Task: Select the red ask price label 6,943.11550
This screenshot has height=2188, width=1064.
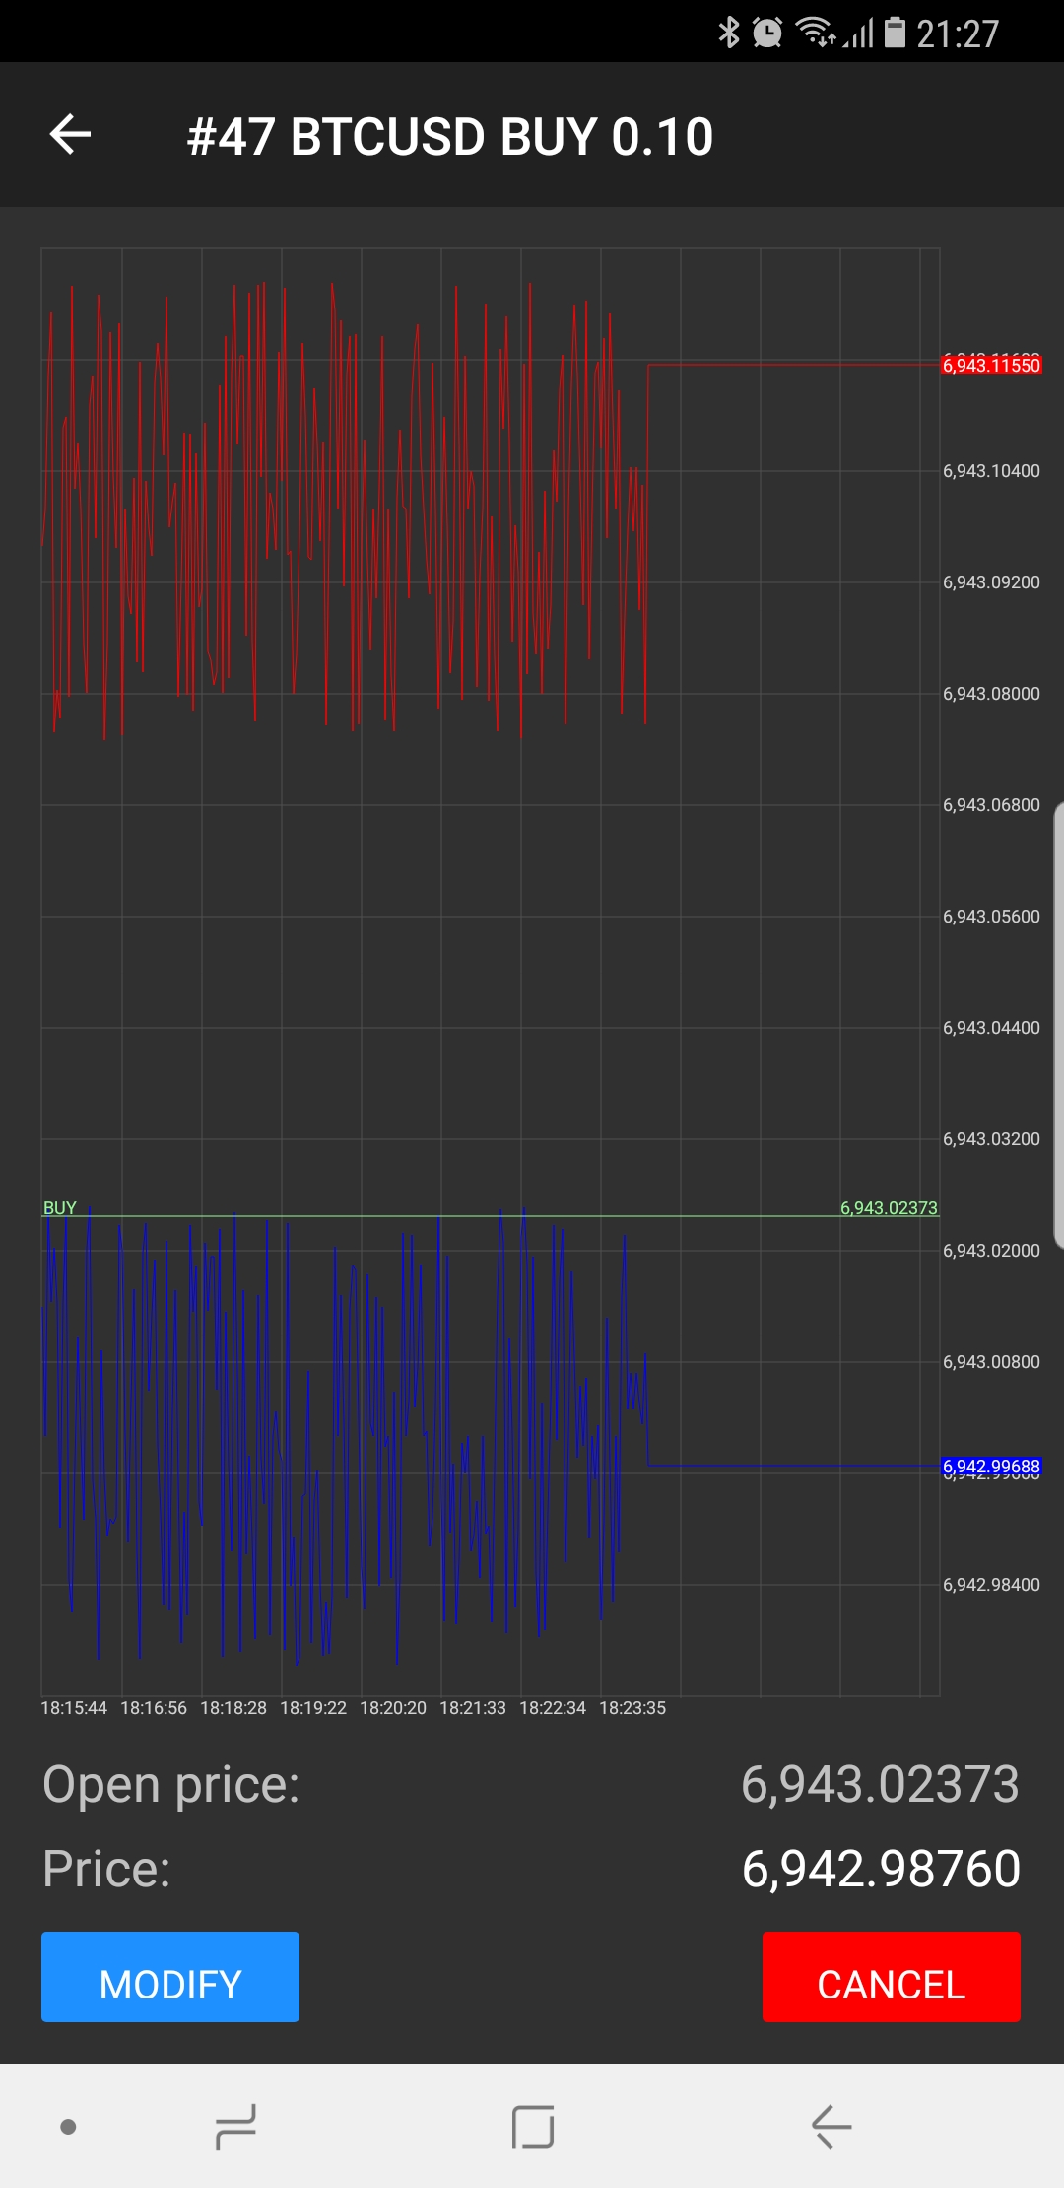Action: pyautogui.click(x=991, y=366)
